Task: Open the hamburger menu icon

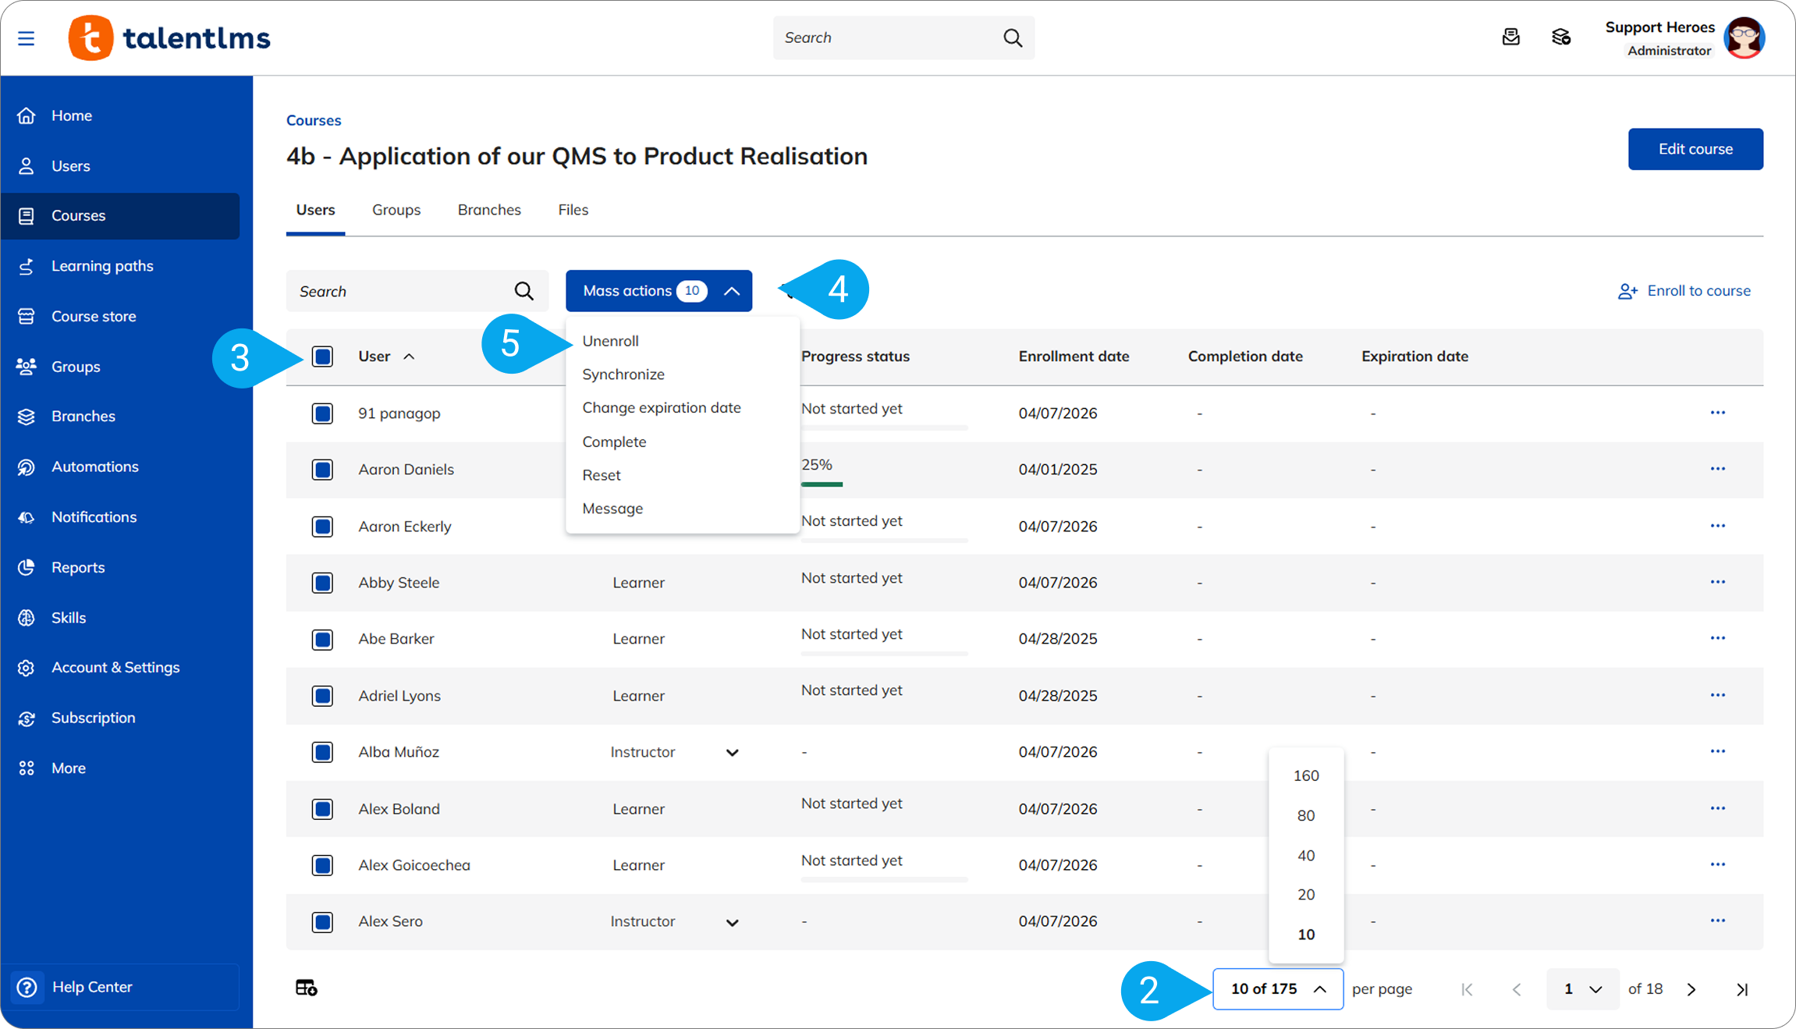Action: (26, 38)
